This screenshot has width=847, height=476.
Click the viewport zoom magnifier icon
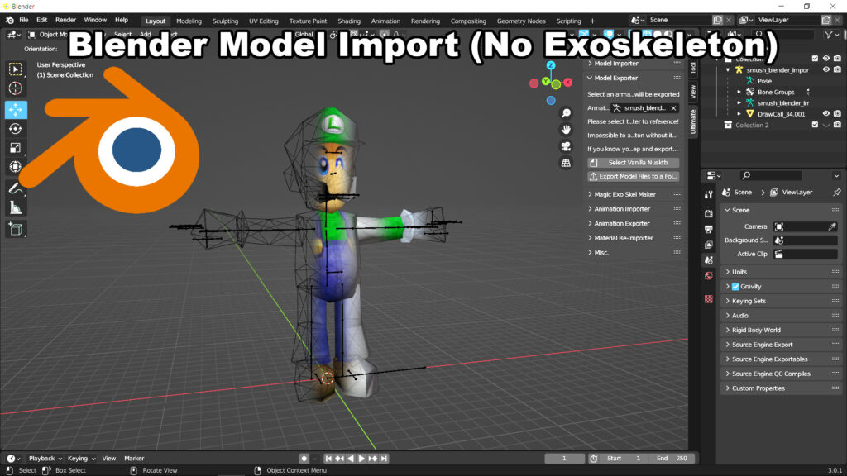click(x=566, y=112)
